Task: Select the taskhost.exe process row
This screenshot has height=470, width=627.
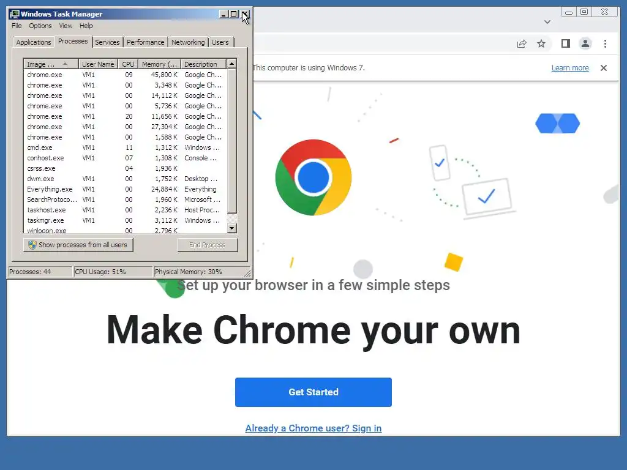Action: (125, 210)
